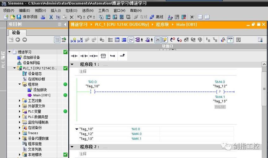Click the print icon in main toolbar
Viewport: 268px width, 158px height.
click(x=43, y=17)
